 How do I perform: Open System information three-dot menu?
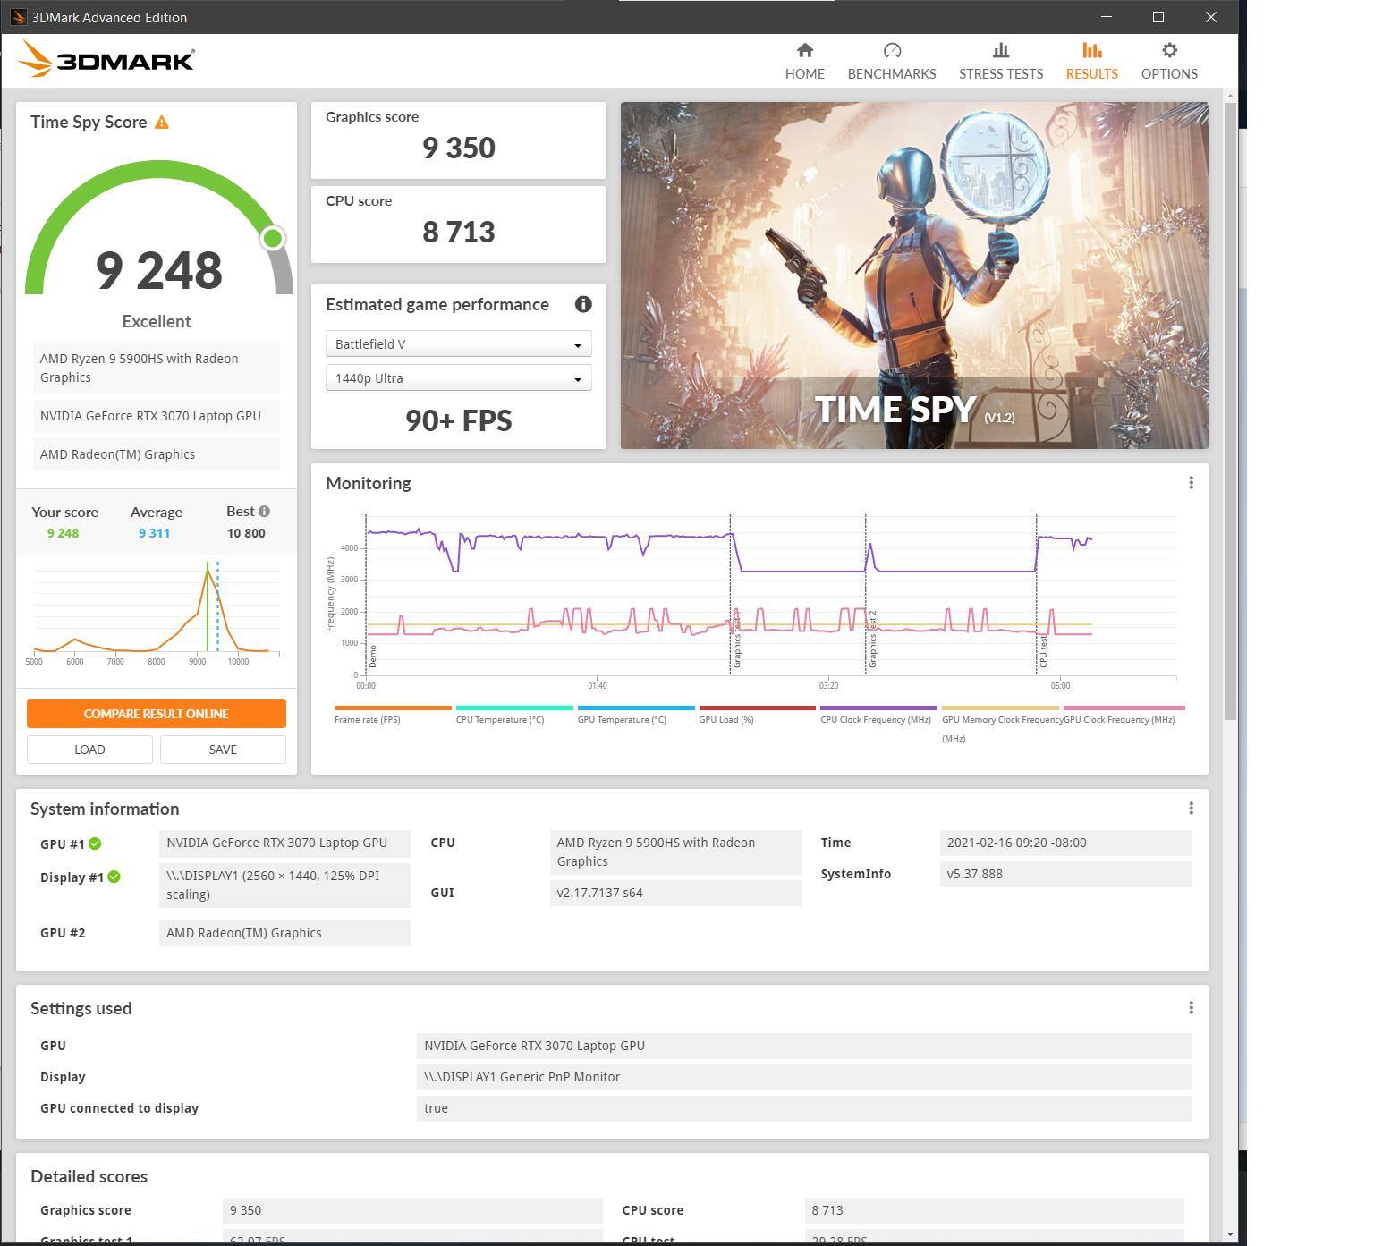(1191, 809)
